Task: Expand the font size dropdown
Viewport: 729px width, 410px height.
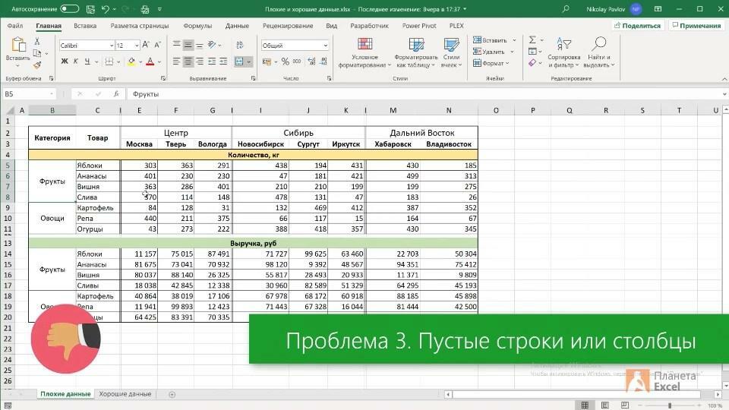Action: 136,46
